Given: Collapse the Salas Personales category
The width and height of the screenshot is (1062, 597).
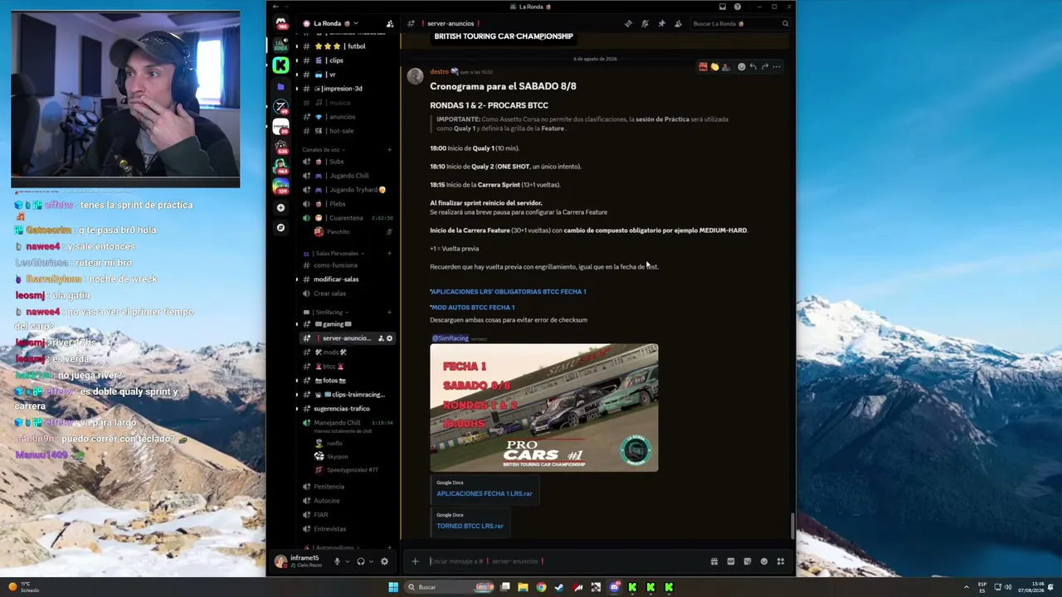Looking at the screenshot, I should pyautogui.click(x=332, y=254).
